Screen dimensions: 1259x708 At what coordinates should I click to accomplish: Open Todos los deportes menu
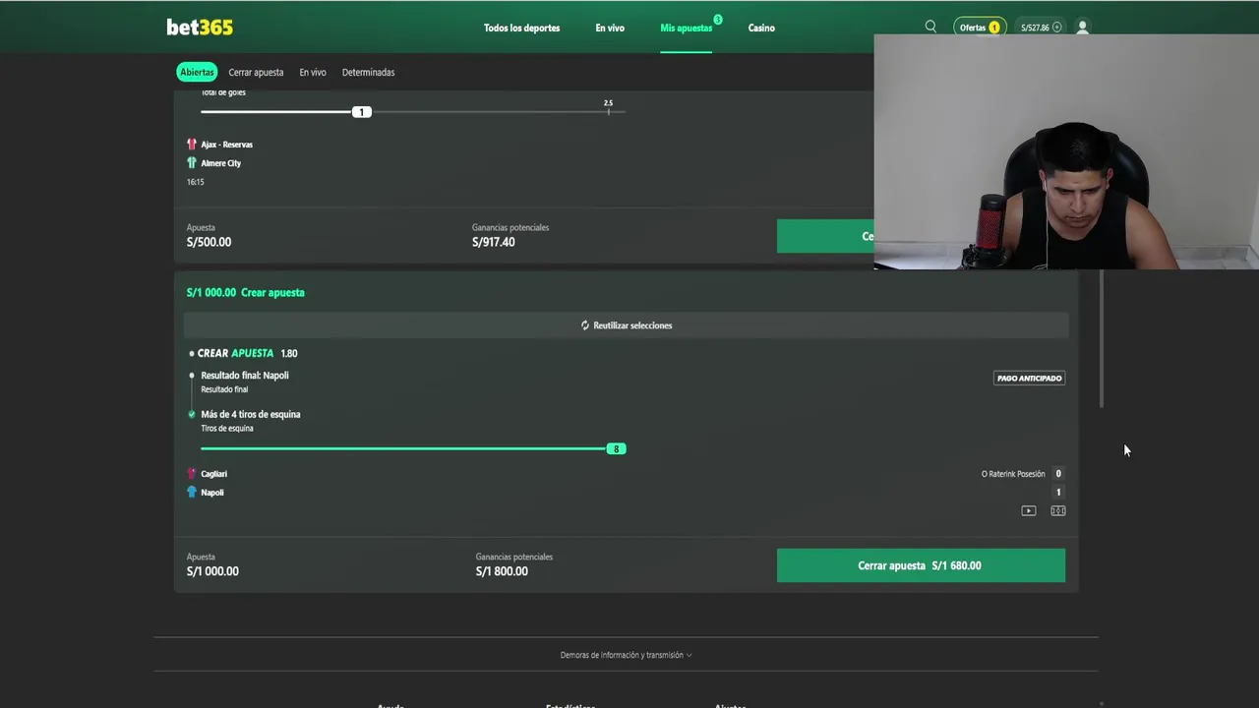[521, 28]
